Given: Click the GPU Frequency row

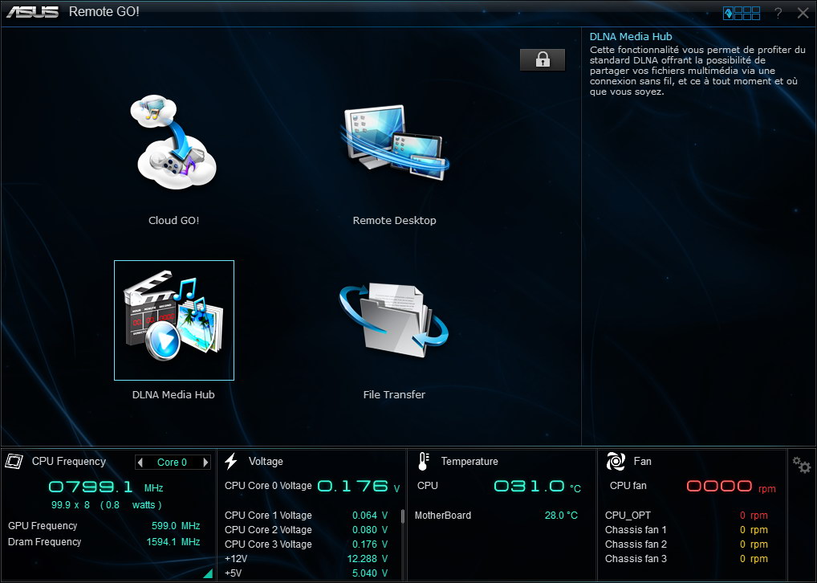Looking at the screenshot, I should pos(104,526).
